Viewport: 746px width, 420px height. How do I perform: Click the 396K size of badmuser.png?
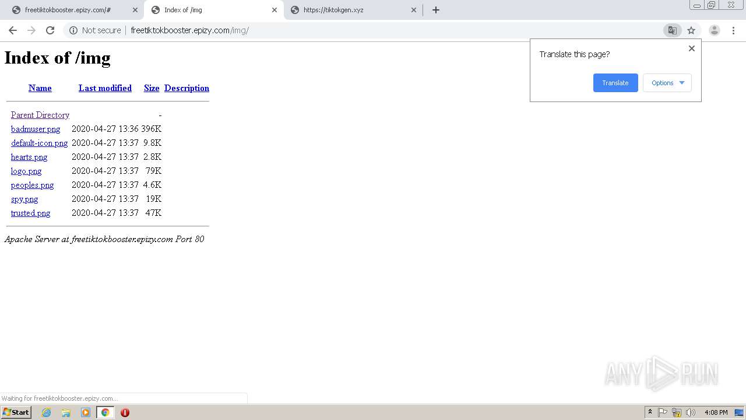point(152,129)
